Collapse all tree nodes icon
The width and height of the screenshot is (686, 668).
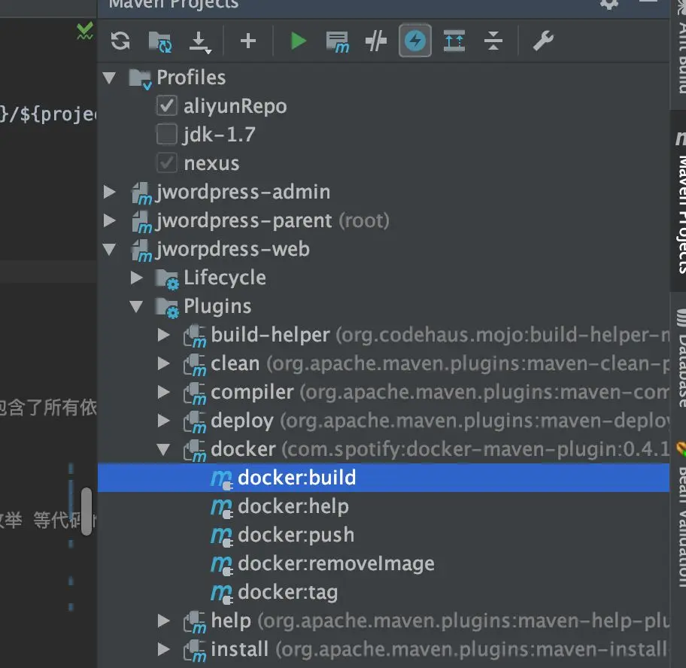point(493,41)
